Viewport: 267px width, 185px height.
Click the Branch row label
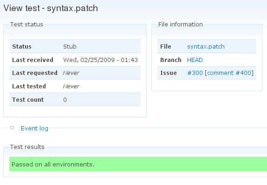tap(171, 60)
